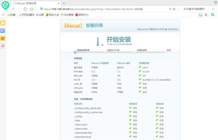Click the forward navigation arrow
The image size is (218, 140).
pyautogui.click(x=19, y=9)
